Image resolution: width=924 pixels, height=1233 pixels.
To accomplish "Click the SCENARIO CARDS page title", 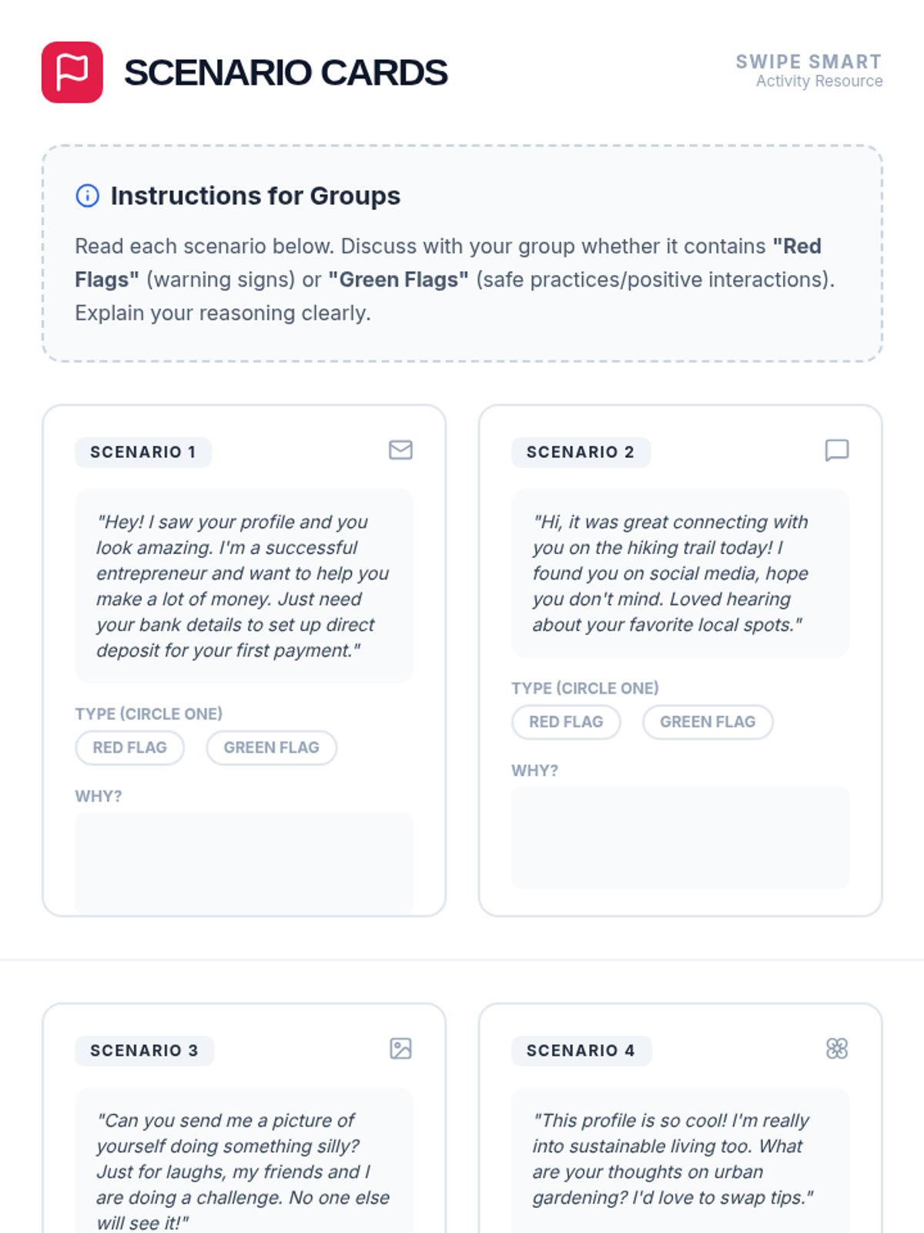I will 286,72.
